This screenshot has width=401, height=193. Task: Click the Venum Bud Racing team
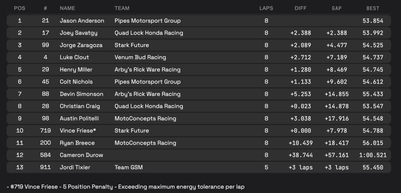[140, 57]
